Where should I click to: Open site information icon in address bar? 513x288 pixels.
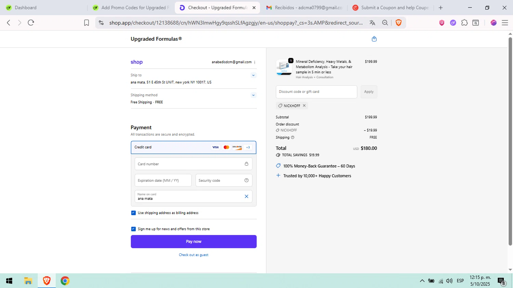tap(101, 23)
